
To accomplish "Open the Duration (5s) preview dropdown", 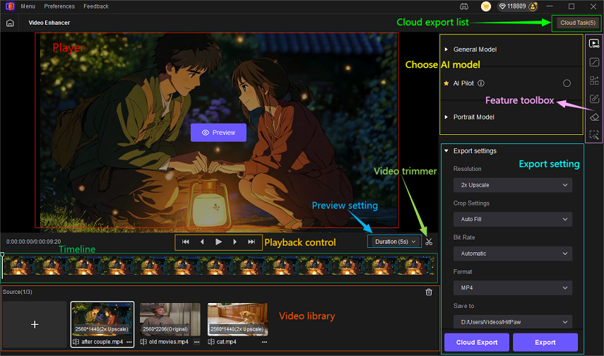I will pyautogui.click(x=394, y=242).
